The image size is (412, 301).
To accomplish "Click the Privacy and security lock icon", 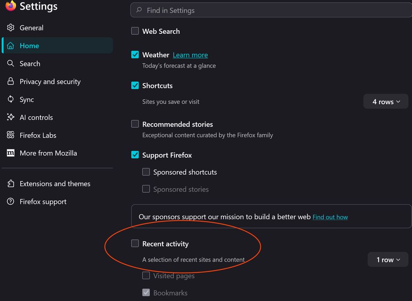I will (x=10, y=81).
